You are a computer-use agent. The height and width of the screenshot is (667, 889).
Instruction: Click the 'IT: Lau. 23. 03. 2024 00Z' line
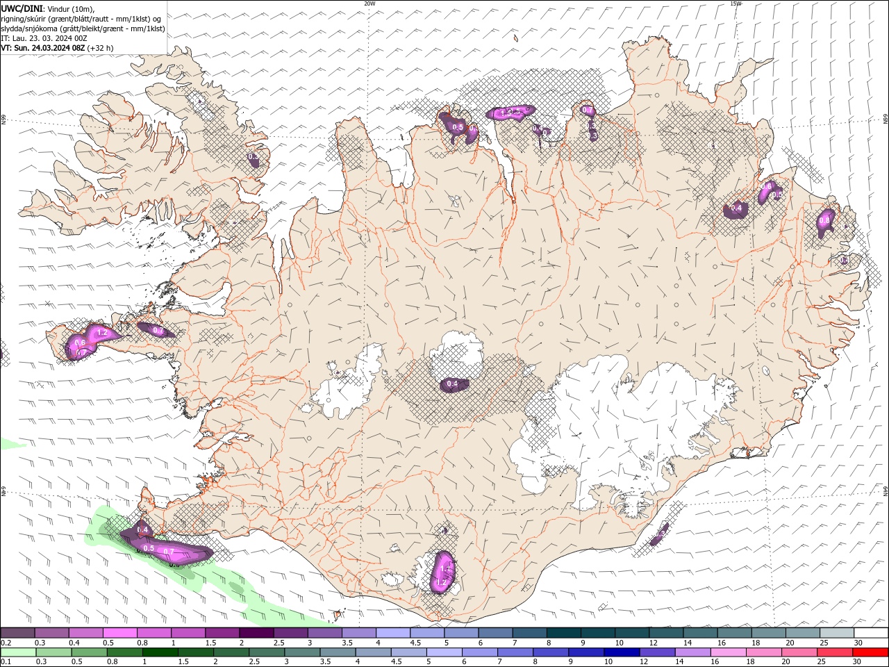[x=44, y=38]
